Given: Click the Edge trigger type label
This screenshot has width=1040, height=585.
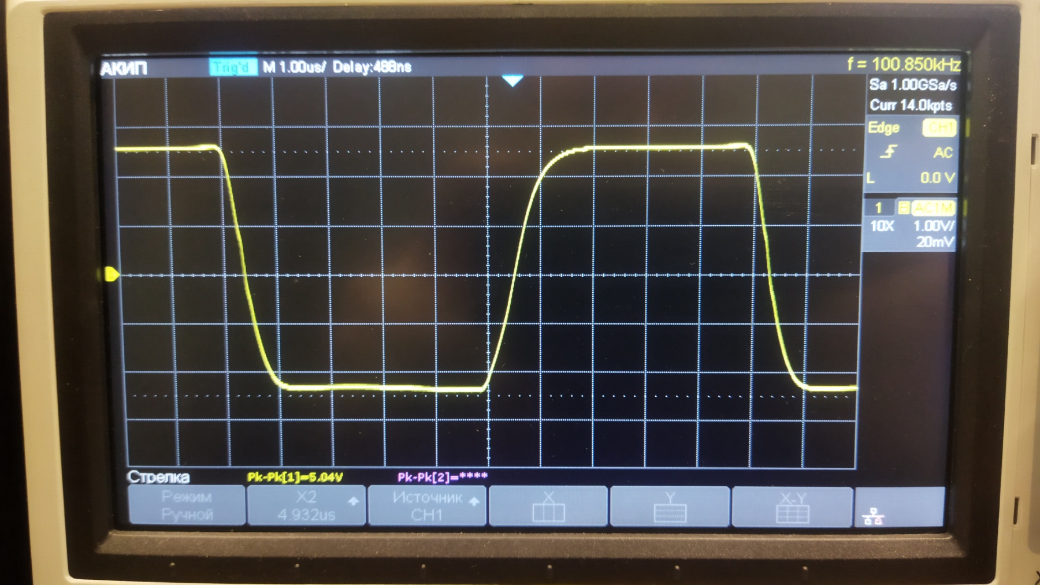Looking at the screenshot, I should (883, 128).
